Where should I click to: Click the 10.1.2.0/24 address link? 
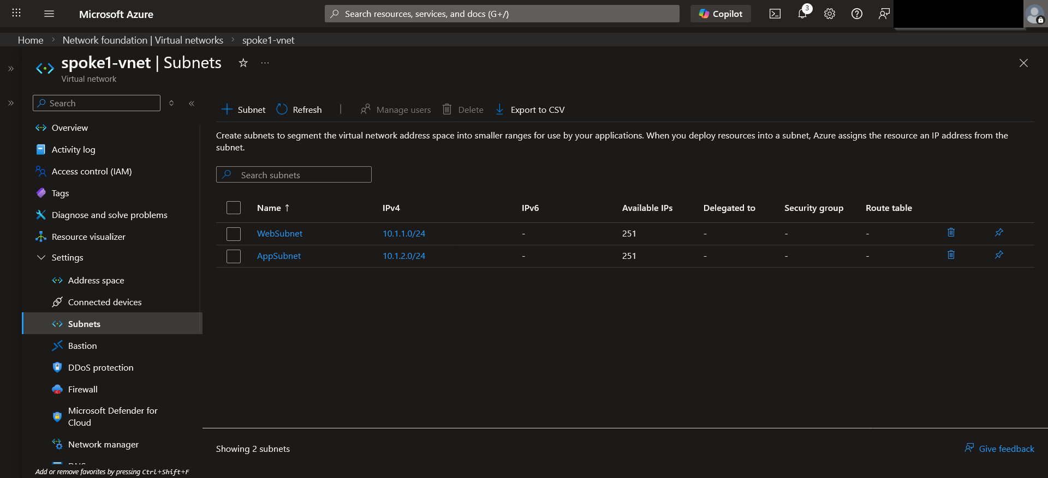pyautogui.click(x=404, y=256)
